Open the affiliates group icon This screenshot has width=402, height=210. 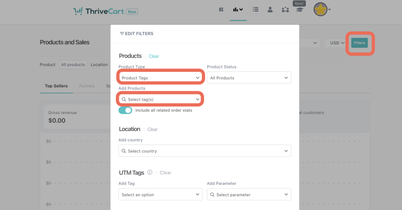click(285, 10)
